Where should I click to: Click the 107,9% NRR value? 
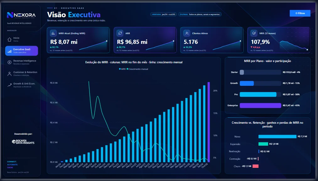coord(260,42)
